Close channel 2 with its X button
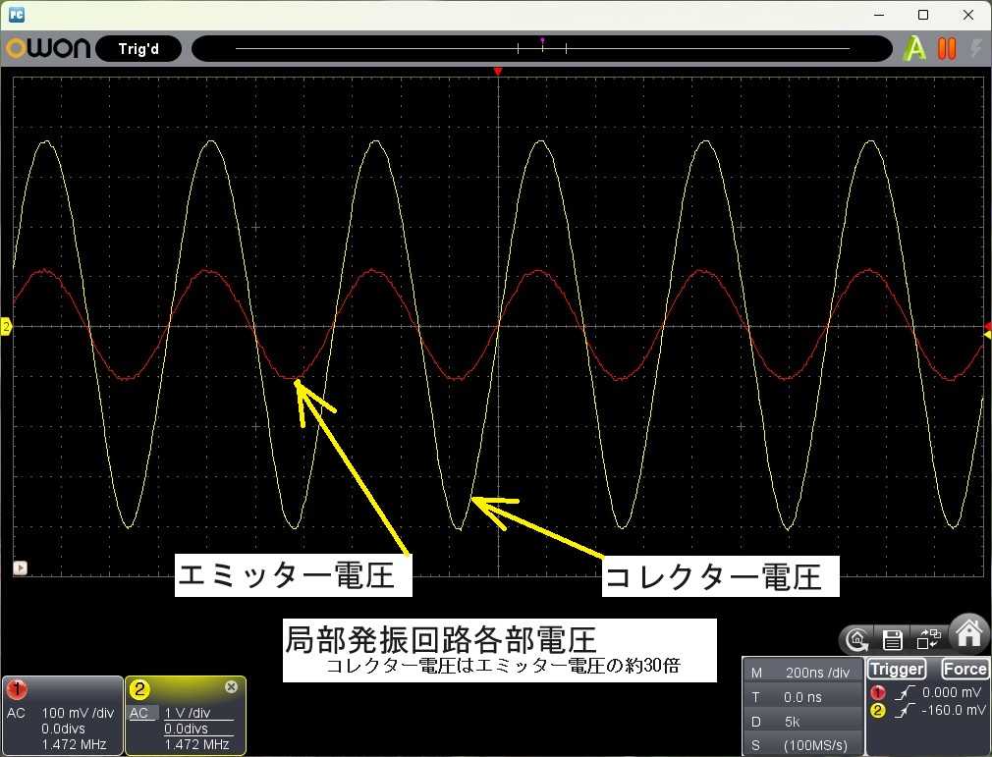992x757 pixels. pyautogui.click(x=231, y=686)
